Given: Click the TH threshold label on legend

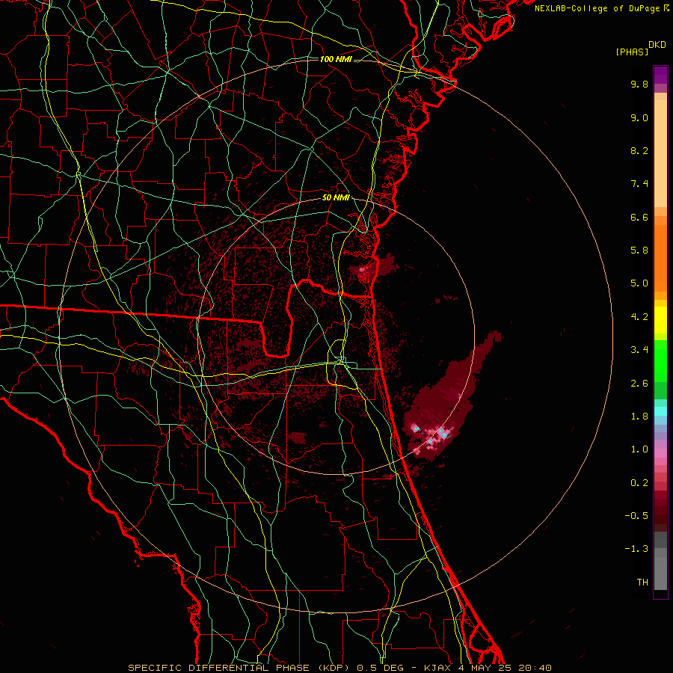Looking at the screenshot, I should tap(642, 583).
